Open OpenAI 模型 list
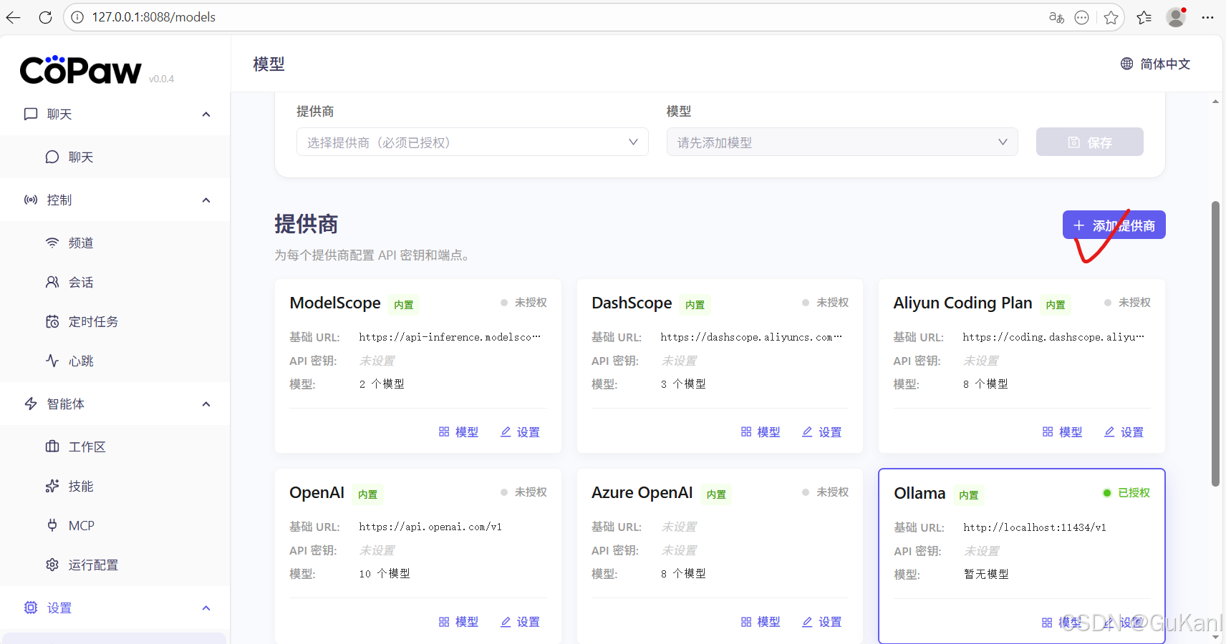1226x644 pixels. click(x=458, y=622)
